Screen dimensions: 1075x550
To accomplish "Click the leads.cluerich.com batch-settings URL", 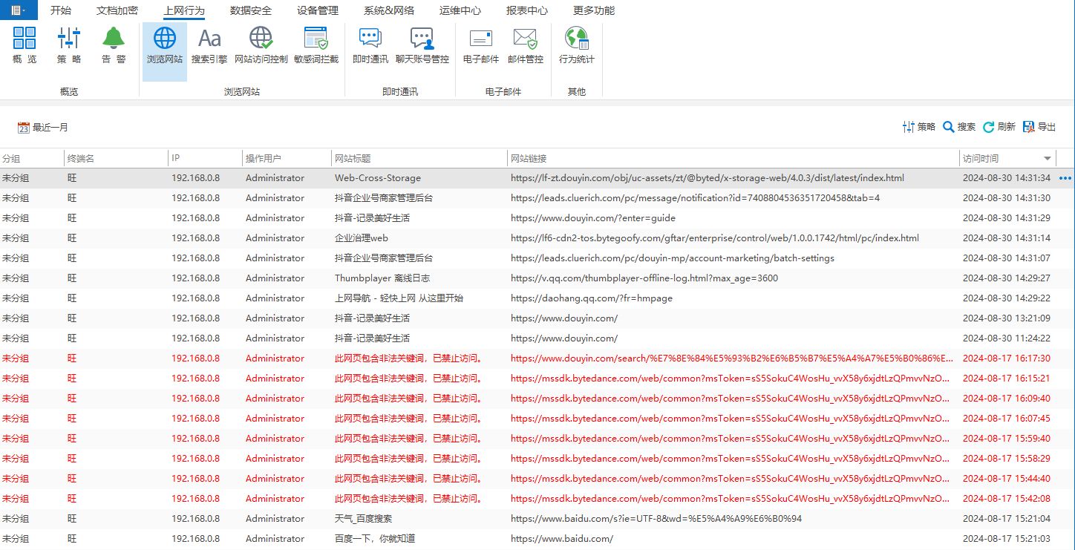I will coord(673,258).
